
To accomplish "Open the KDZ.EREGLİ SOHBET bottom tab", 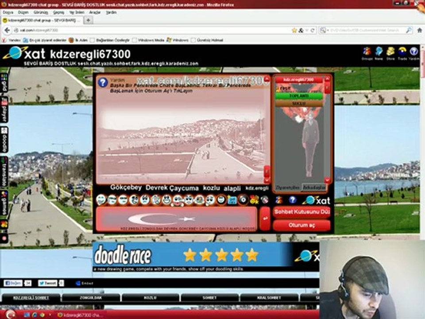I will coord(31,298).
